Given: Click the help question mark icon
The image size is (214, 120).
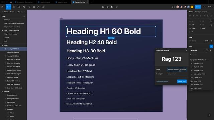Looking at the screenshot, I should click(x=209, y=115).
